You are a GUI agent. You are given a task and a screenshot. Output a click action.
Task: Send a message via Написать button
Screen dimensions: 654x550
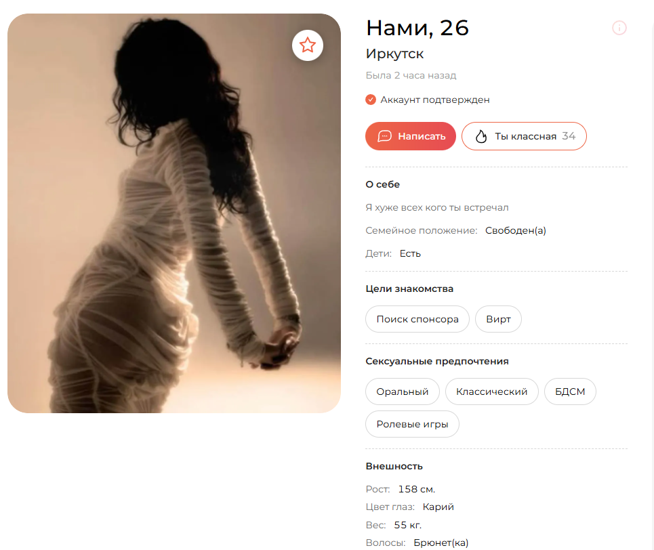411,136
